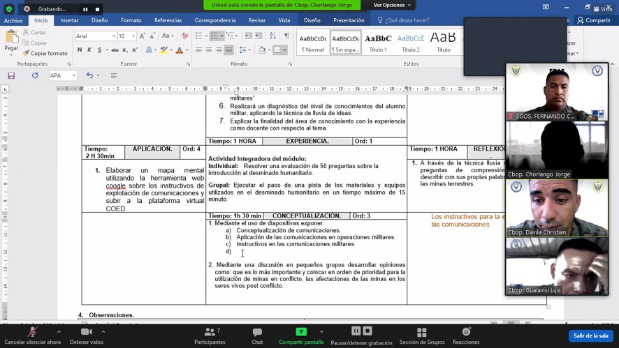619x348 pixels.
Task: Click Salir de la sala button
Action: [x=590, y=335]
